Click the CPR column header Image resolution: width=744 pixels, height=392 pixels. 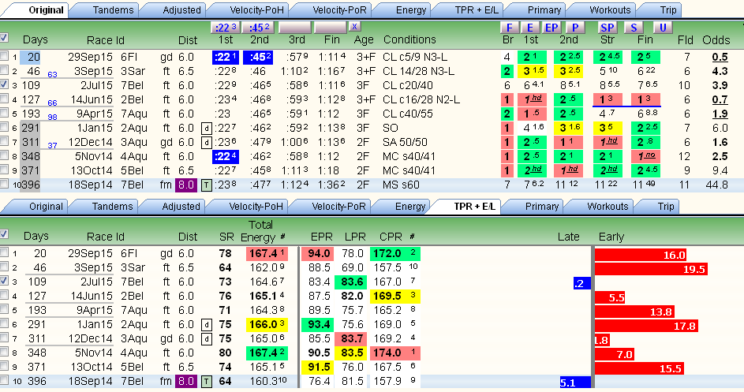(391, 237)
